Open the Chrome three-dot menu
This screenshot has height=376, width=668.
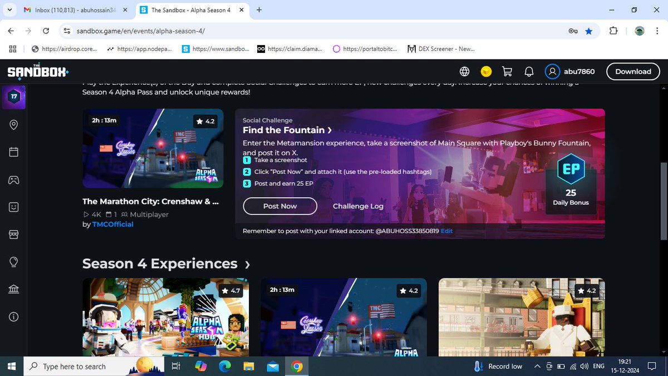pyautogui.click(x=657, y=31)
